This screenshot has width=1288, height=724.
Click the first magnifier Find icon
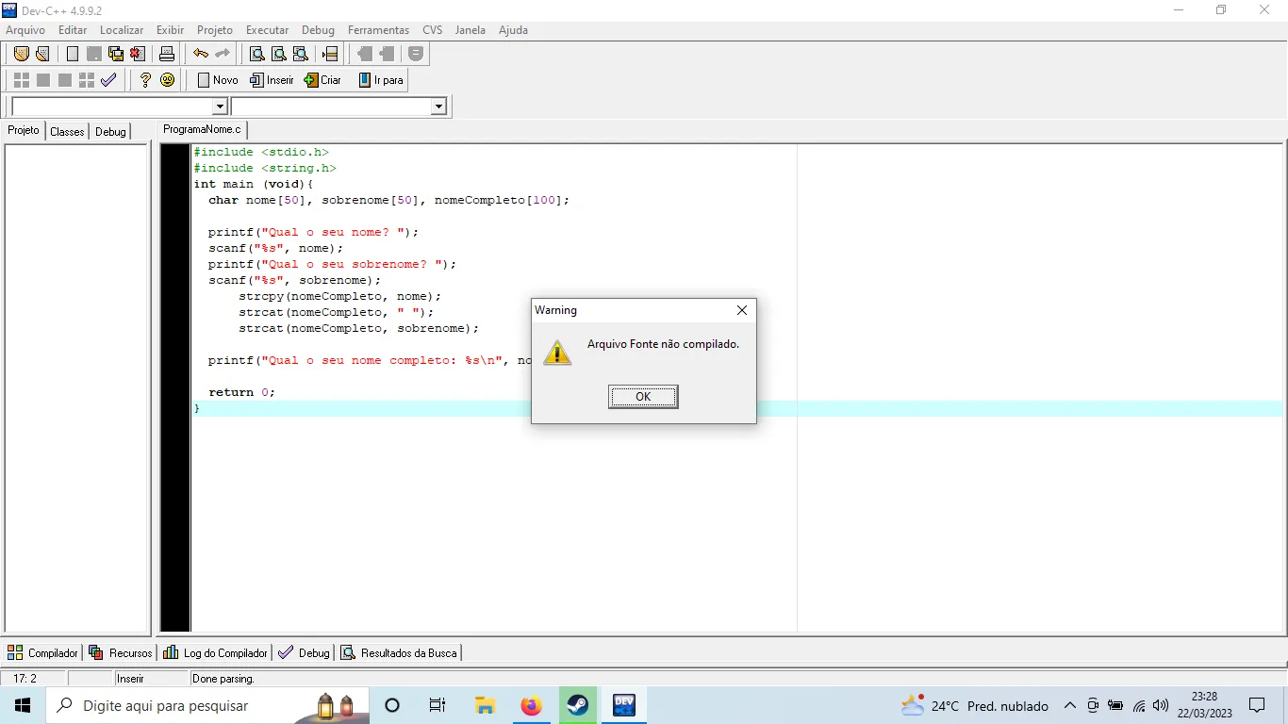[256, 54]
